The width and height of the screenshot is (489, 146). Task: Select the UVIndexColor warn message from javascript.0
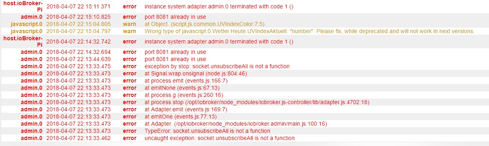tap(204, 24)
